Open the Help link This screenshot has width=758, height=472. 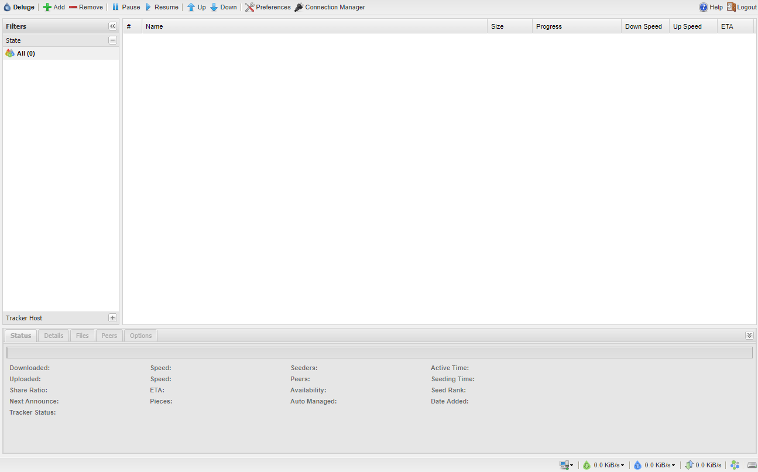point(711,7)
